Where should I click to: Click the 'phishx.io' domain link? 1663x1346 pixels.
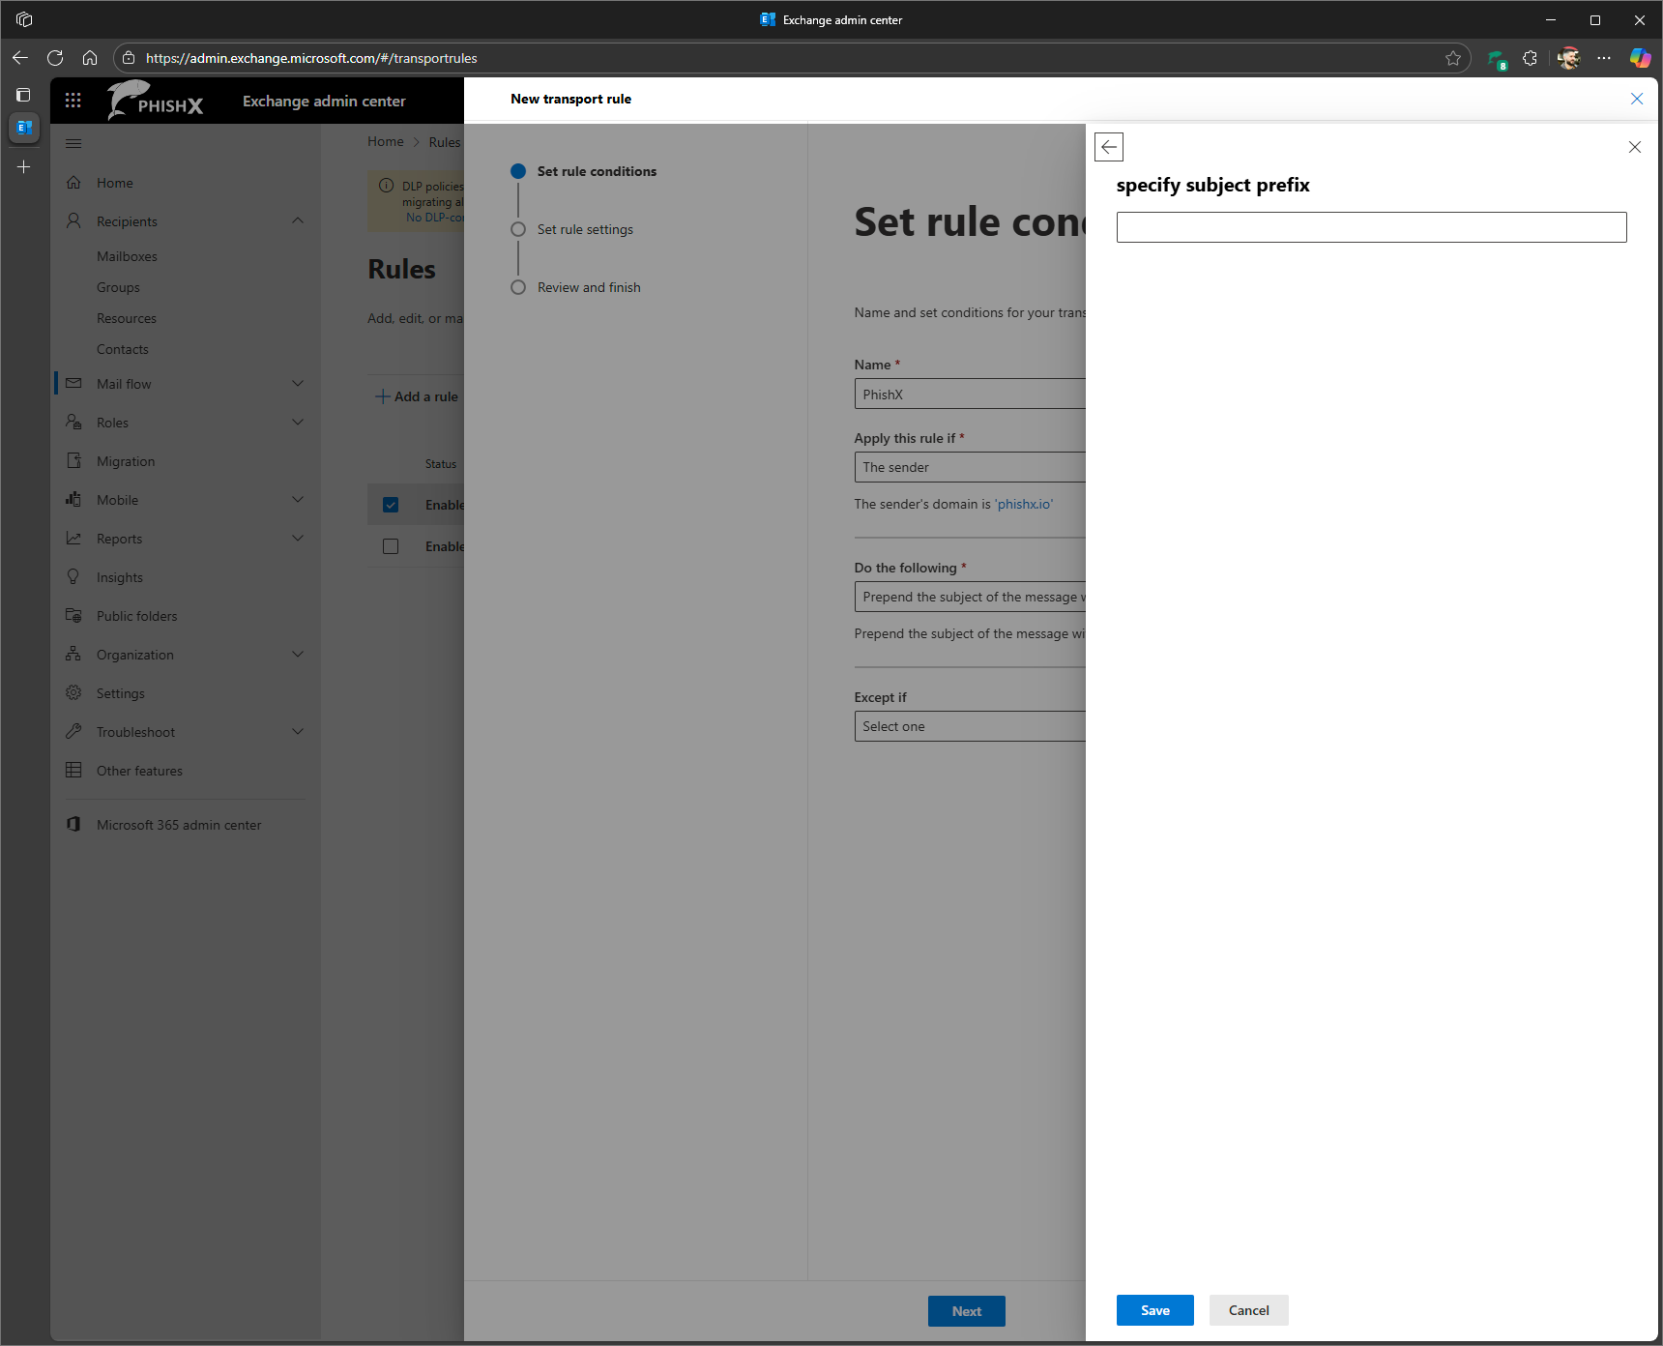(1024, 504)
